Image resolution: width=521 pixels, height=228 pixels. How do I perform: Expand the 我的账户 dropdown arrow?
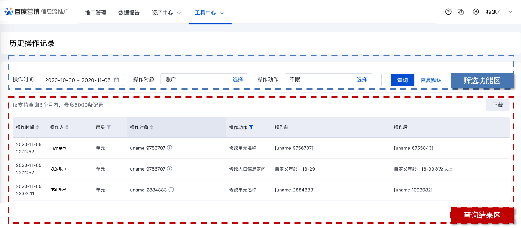pyautogui.click(x=510, y=12)
